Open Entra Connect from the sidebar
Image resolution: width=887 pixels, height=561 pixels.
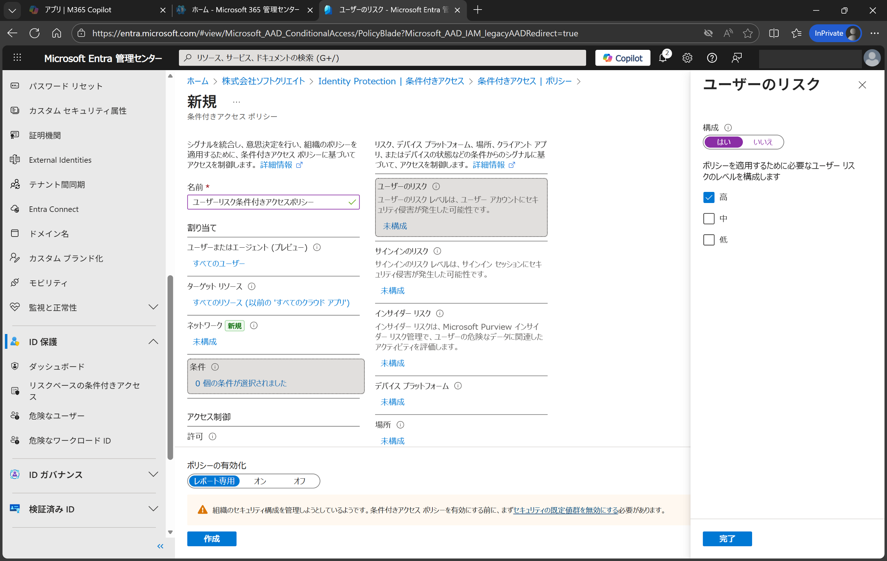click(54, 209)
